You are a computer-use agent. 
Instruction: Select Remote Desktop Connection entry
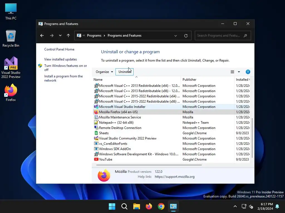[171, 128]
